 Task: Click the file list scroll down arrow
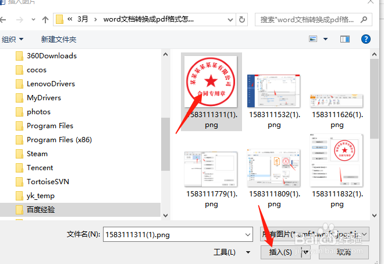point(374,216)
